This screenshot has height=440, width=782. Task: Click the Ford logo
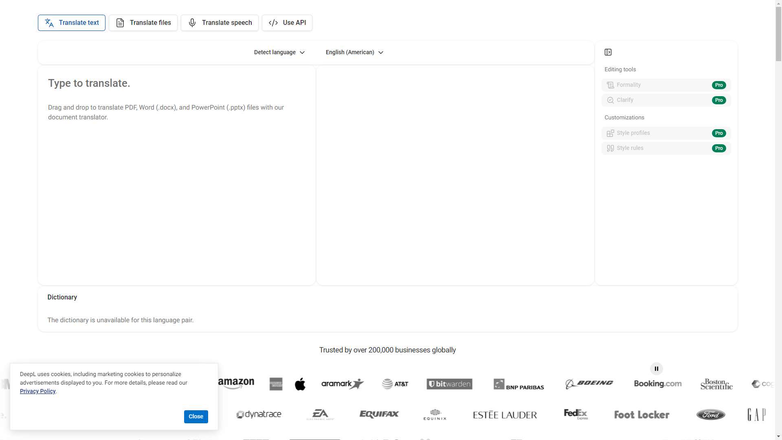[711, 415]
